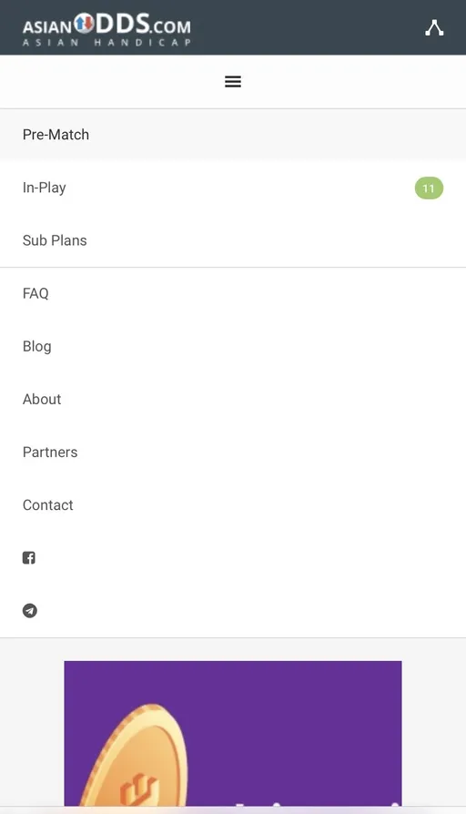Image resolution: width=466 pixels, height=814 pixels.
Task: Click the green 11 live-count badge
Action: click(429, 188)
